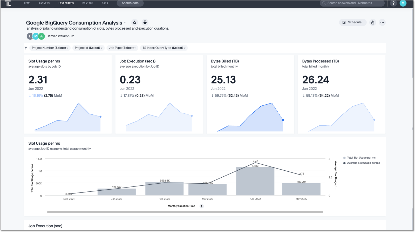415x232 pixels.
Task: Open the Monitor tab
Action: coord(88,3)
